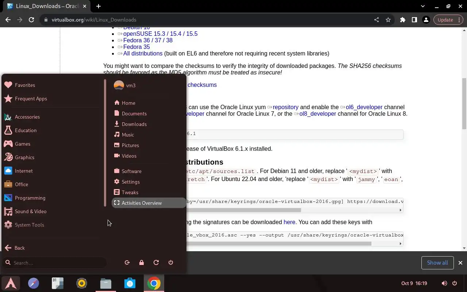Click the lock screen icon in menu
467x292 pixels.
click(x=142, y=262)
